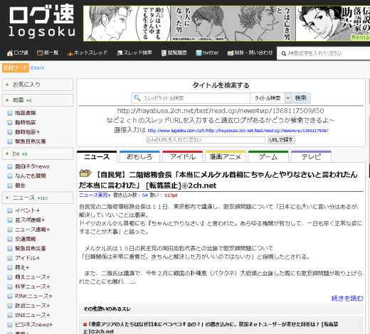The image size is (370, 334).
Task: Open the タイトル検索 dropdown arrow
Action: [x=288, y=98]
